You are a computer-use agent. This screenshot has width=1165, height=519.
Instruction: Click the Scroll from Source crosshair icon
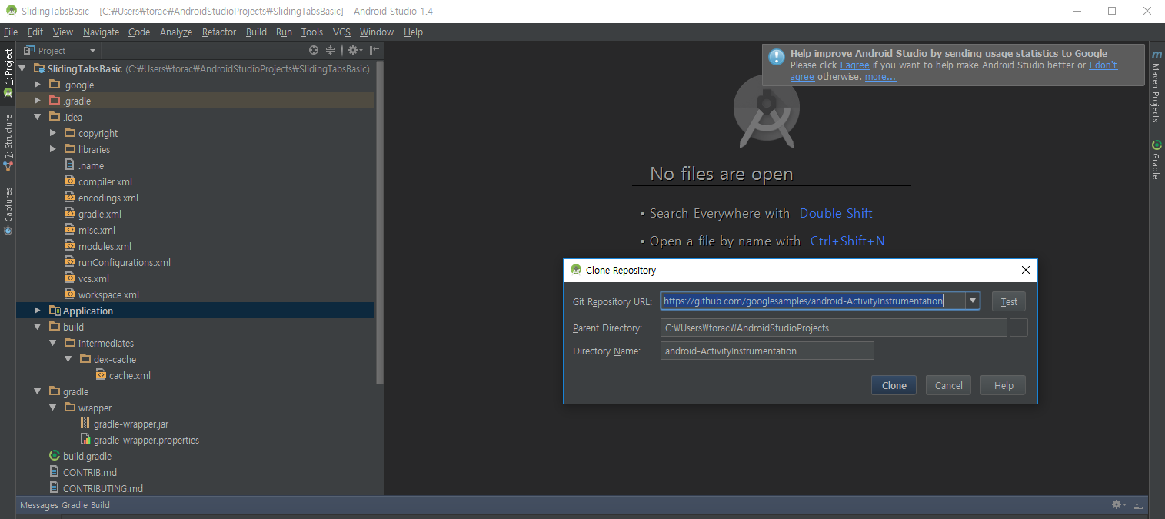314,51
